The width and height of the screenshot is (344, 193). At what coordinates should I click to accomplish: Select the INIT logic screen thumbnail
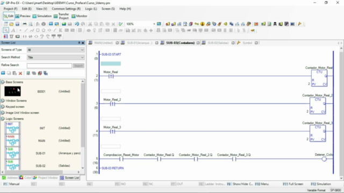pos(12,128)
